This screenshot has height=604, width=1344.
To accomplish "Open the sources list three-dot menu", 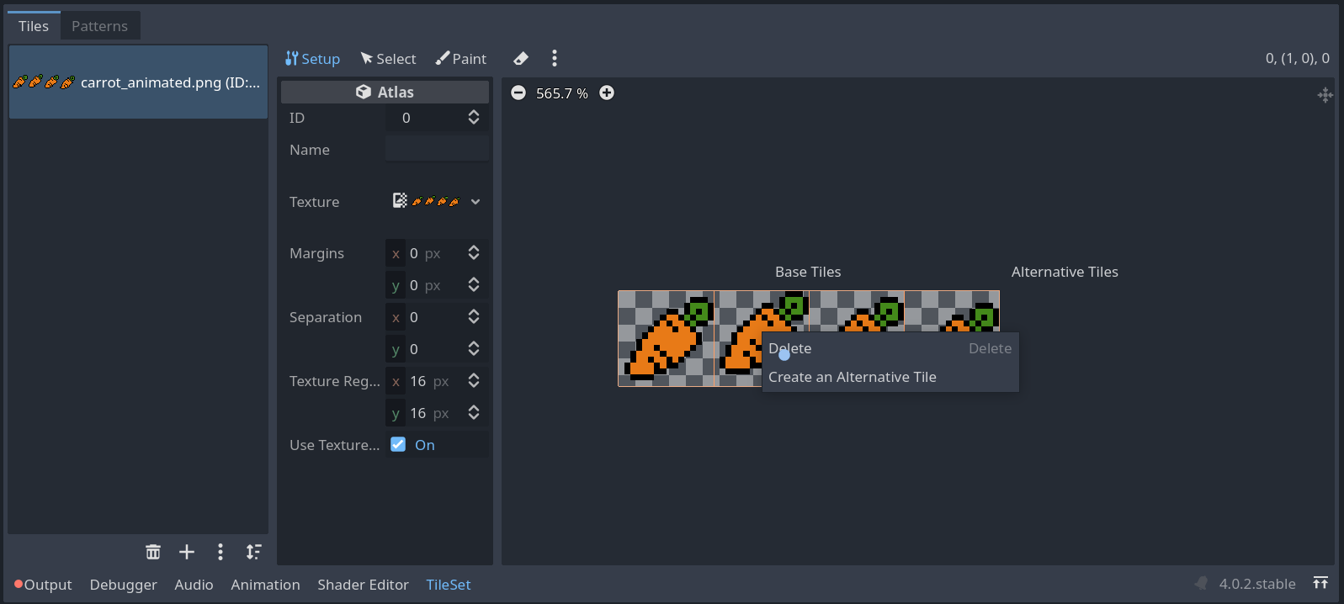I will pyautogui.click(x=220, y=552).
